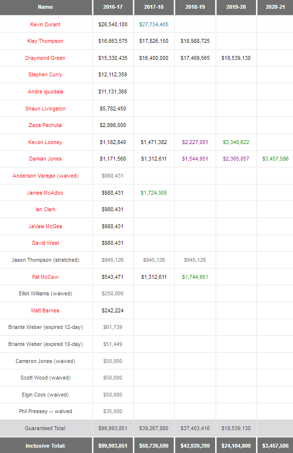
Task: Click the Guaranteed Total row label
Action: point(45,428)
